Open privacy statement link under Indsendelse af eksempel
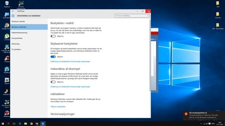225x126 pixels. 70,86
